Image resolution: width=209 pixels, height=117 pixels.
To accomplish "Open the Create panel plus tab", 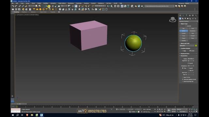I will (x=180, y=16).
